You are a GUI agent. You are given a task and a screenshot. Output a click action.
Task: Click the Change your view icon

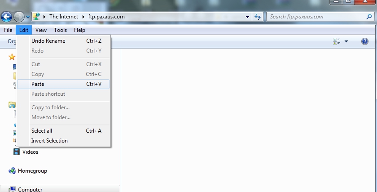coord(337,41)
